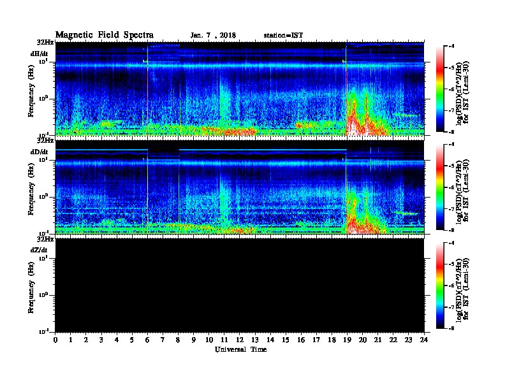505x390 pixels.
Task: Select the 'dZ/dt' panel label
Action: pos(40,250)
